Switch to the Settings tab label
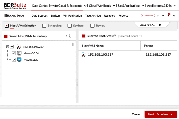The width and height of the screenshot is (179, 119). pyautogui.click(x=78, y=26)
